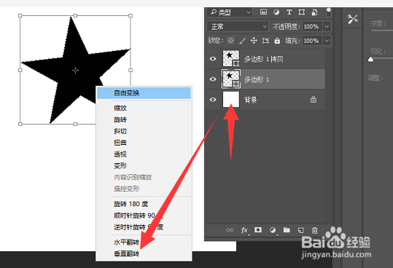393x268 pixels.
Task: Click the 羽化 slider handle
Action: (370, 60)
